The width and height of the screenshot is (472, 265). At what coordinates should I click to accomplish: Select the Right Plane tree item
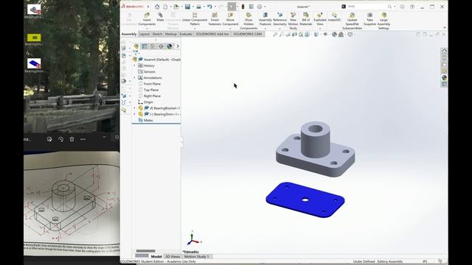click(152, 96)
